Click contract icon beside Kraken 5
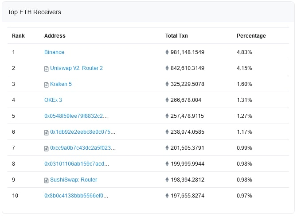Screen dimensions: 297x217 pos(47,85)
